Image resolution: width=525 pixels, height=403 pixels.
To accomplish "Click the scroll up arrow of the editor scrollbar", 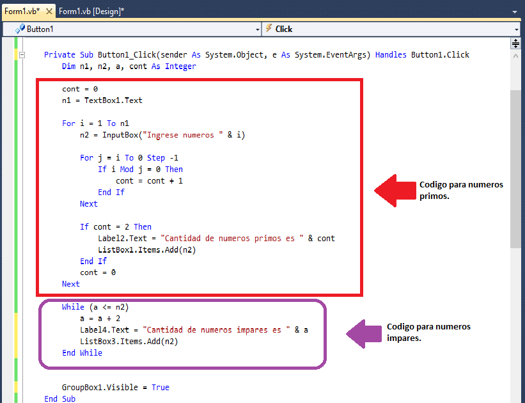I will (515, 57).
